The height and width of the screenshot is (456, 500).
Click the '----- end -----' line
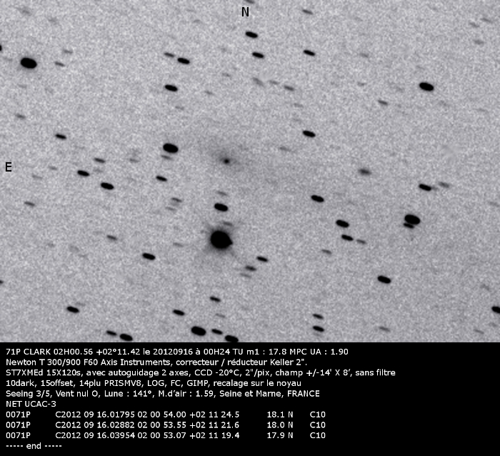(x=34, y=446)
